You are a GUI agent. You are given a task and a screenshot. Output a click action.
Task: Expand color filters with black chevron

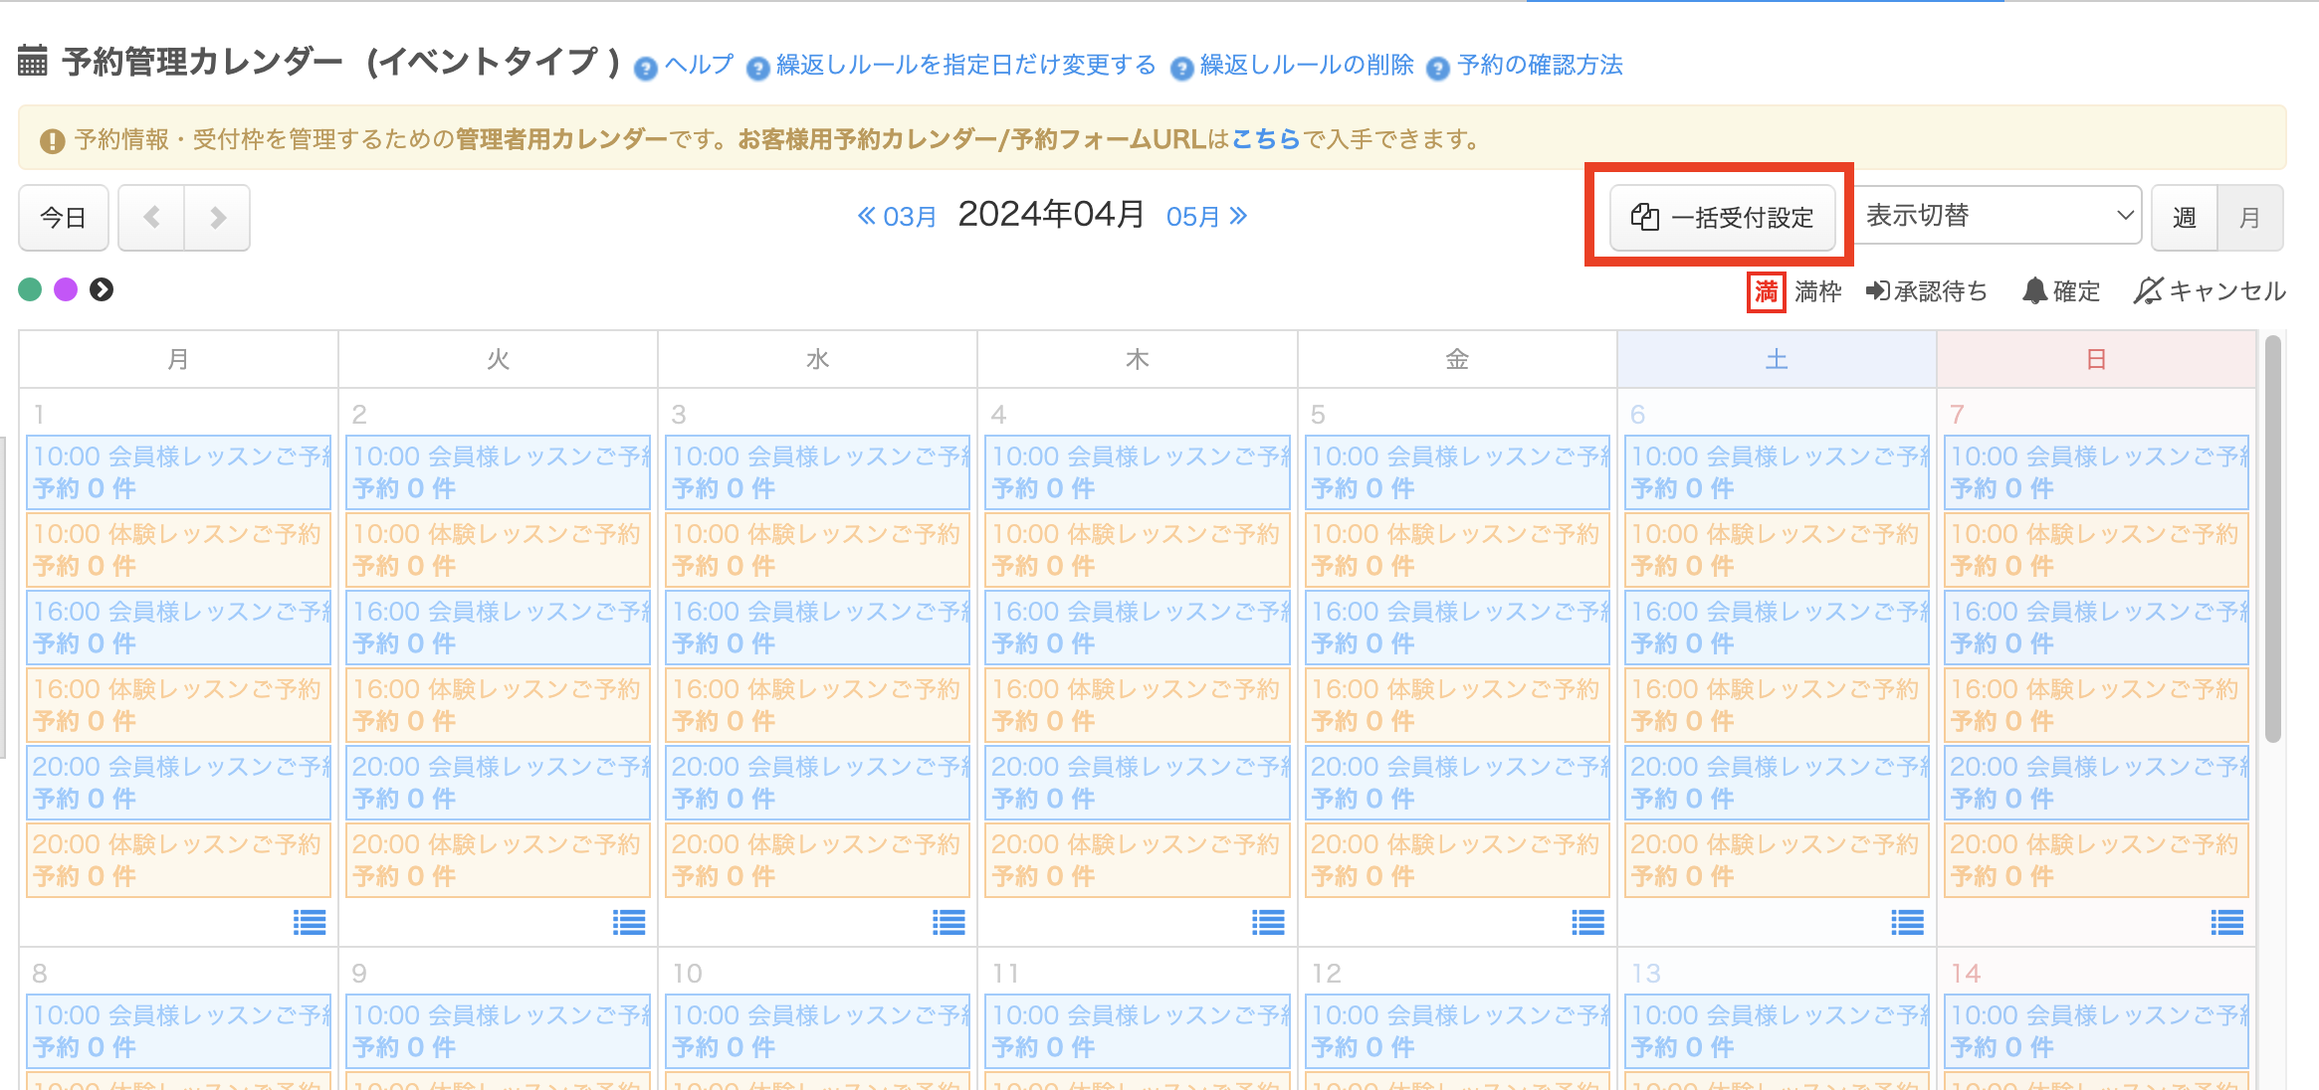(102, 289)
